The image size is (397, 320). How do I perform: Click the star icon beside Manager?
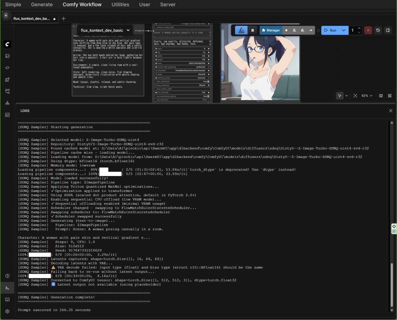286,30
